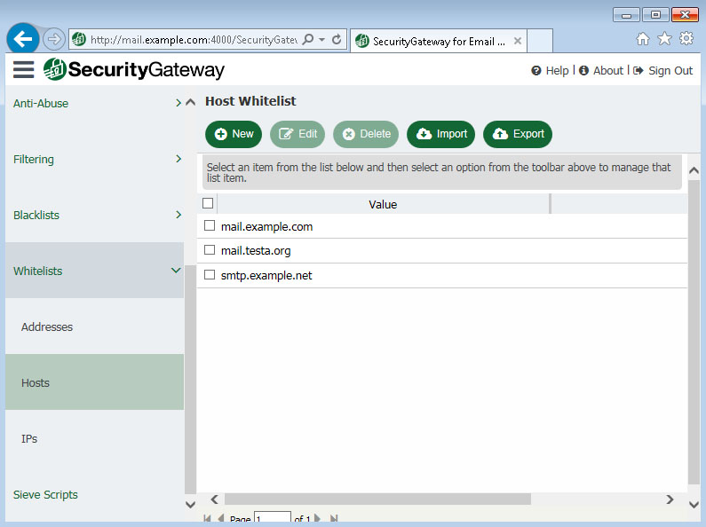Screen dimensions: 706x527
Task: Click horizontal scroll right arrow
Action: [670, 499]
